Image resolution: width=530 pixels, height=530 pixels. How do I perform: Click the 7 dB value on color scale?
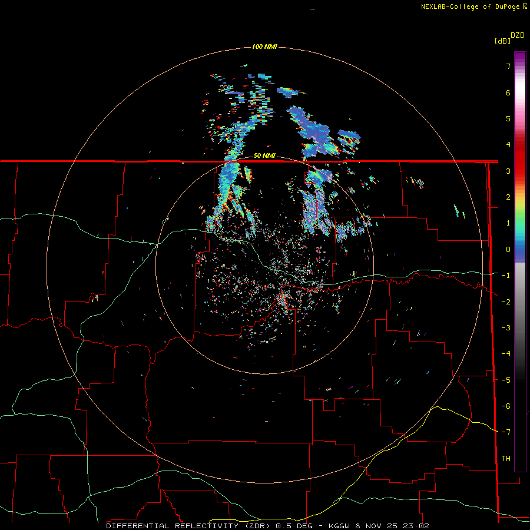click(508, 66)
